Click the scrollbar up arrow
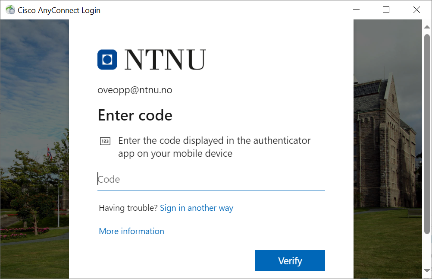Screen dimensions: 432x279 pyautogui.click(x=427, y=27)
